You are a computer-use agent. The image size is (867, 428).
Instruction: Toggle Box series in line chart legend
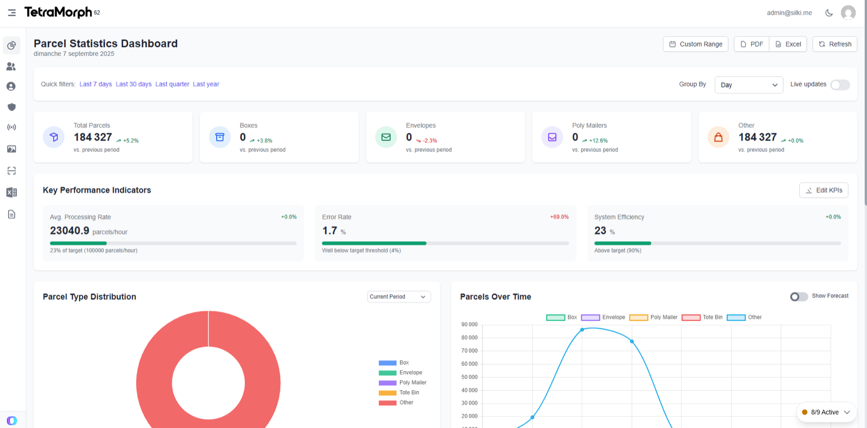point(561,317)
